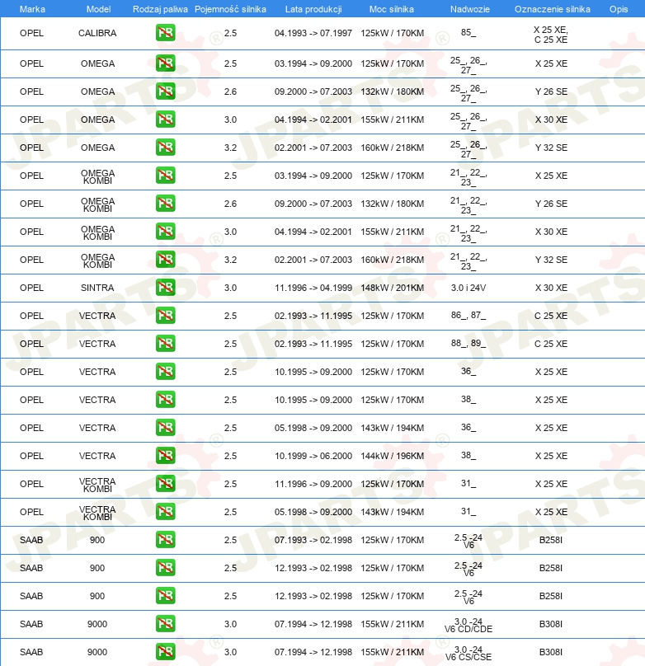The width and height of the screenshot is (645, 666).
Task: Select the CALIBRA model cell
Action: pyautogui.click(x=97, y=33)
